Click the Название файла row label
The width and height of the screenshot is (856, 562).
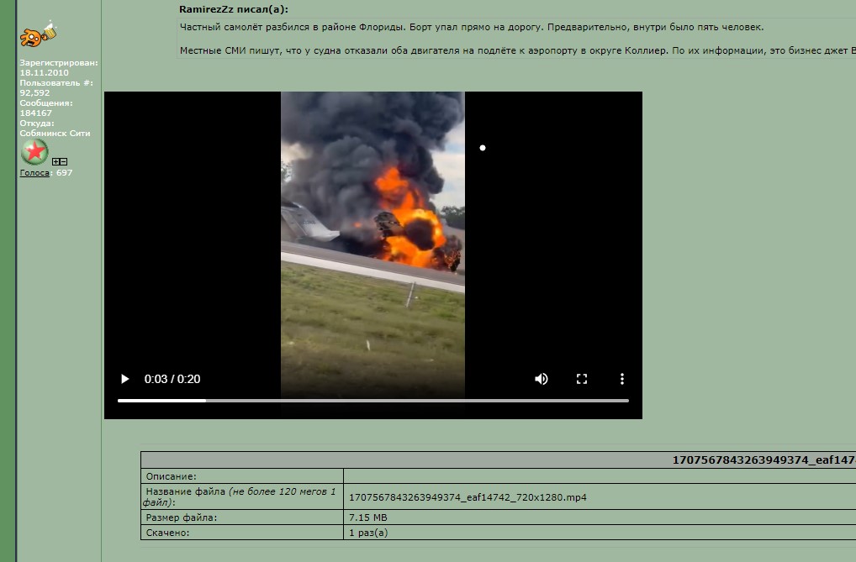coord(240,496)
